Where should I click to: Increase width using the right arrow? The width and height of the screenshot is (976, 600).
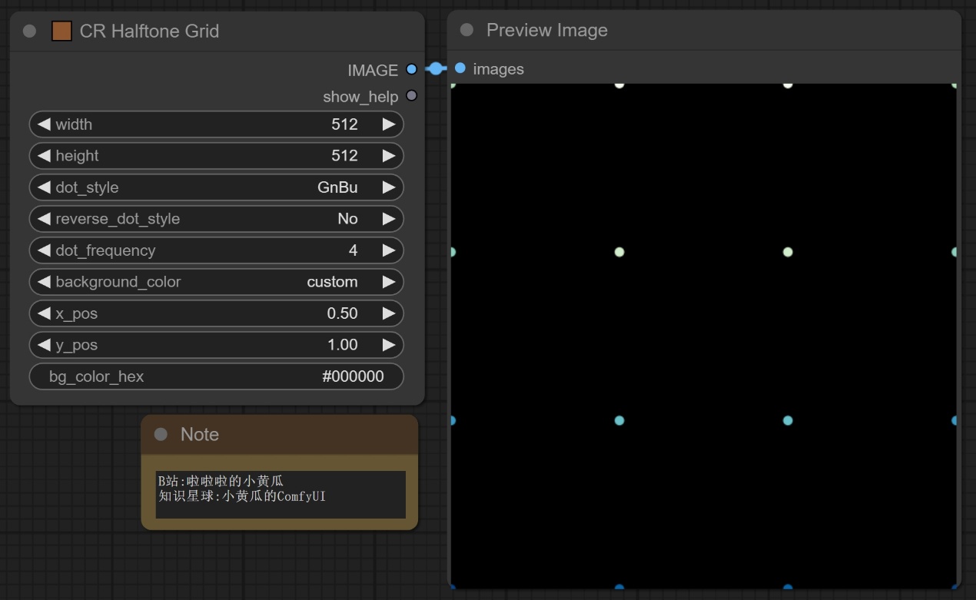tap(389, 124)
